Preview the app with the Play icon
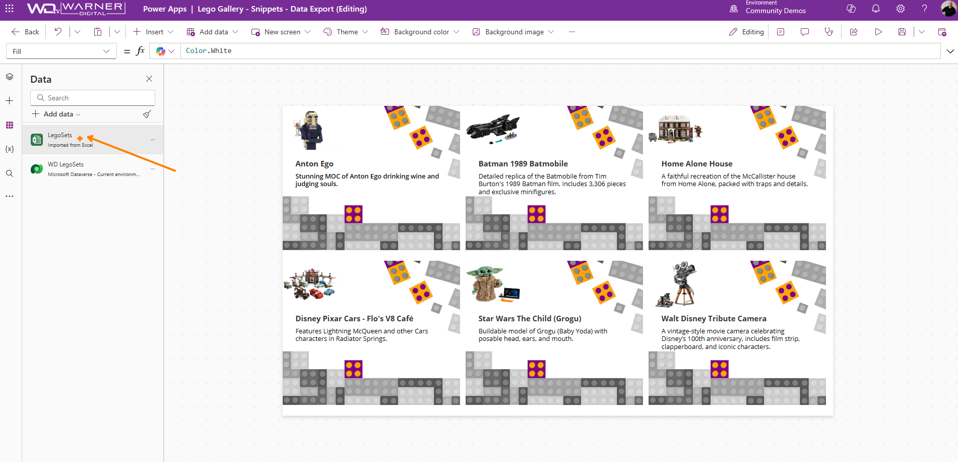 (878, 32)
